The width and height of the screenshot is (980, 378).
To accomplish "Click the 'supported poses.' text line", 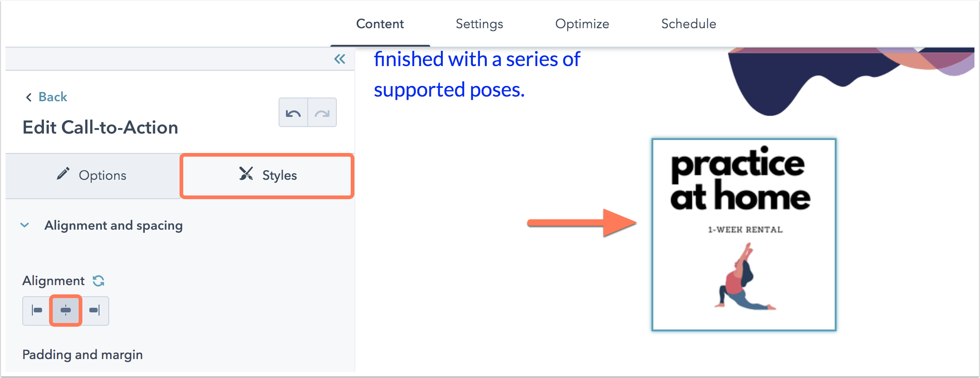I will 449,90.
